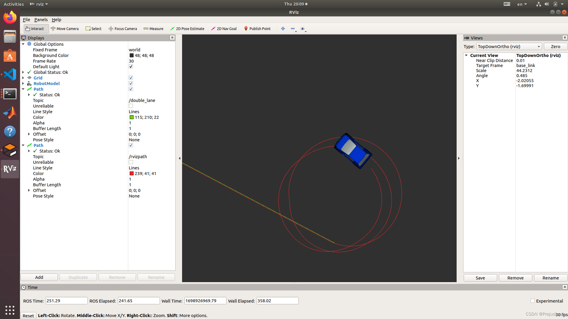Select the Interact tool
The height and width of the screenshot is (319, 568).
coord(35,28)
